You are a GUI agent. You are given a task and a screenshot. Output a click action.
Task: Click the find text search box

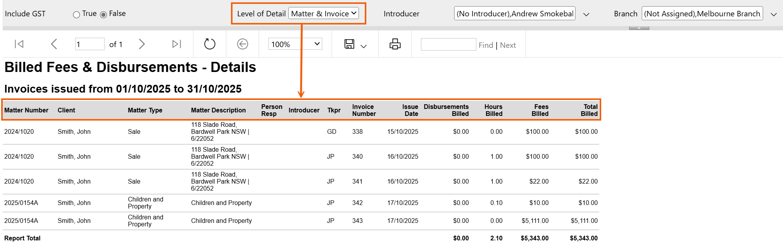pyautogui.click(x=448, y=44)
